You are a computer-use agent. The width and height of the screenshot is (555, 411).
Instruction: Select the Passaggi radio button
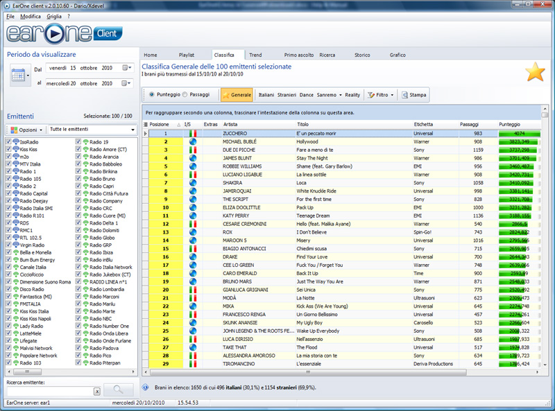point(185,94)
